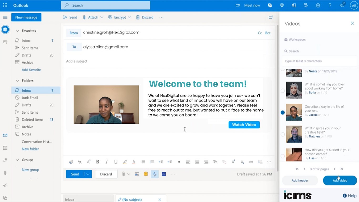Center-align the paragraph
The width and height of the screenshot is (359, 202).
[197, 162]
